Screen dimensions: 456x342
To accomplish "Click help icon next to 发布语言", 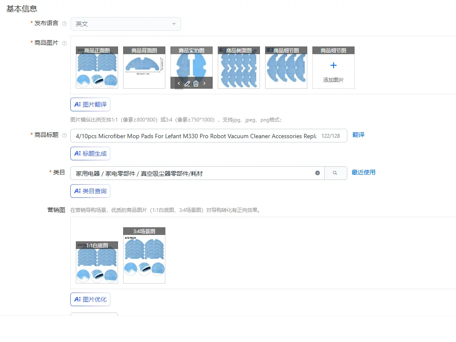I will click(x=64, y=23).
